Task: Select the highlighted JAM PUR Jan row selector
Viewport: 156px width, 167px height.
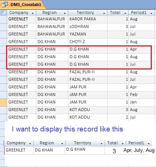Action: click(x=3, y=102)
